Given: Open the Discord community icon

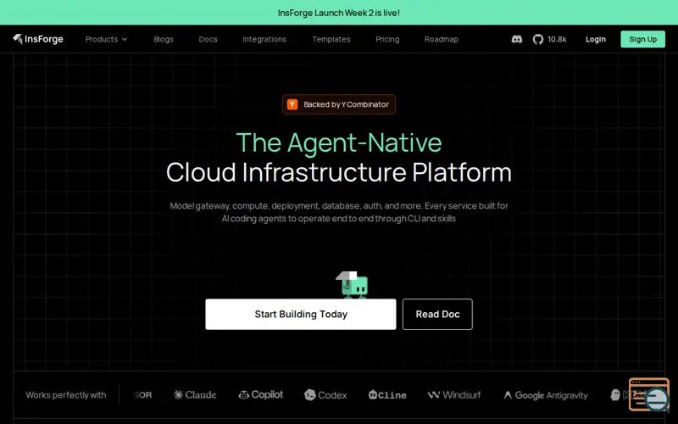Looking at the screenshot, I should tap(517, 39).
